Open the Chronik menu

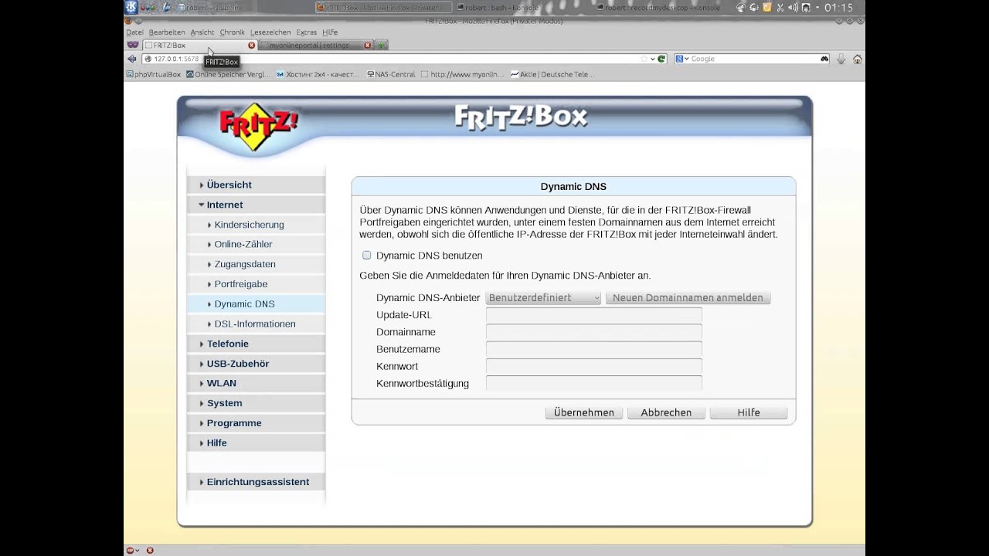tap(232, 32)
